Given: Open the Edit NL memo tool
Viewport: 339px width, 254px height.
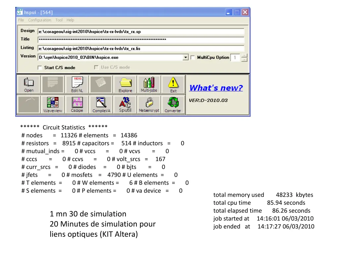Looking at the screenshot, I should point(77,84).
